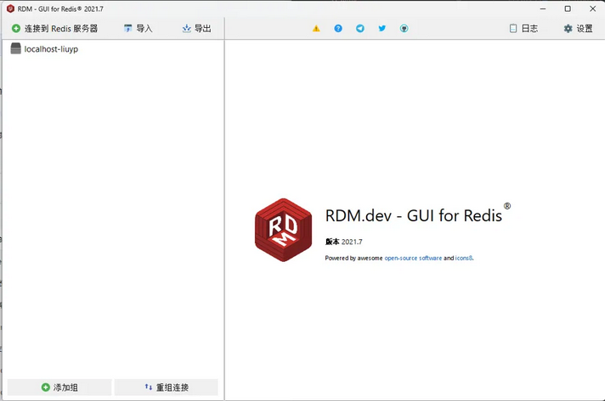Open the 导入 import option
Viewport: 610px width, 401px height.
pyautogui.click(x=138, y=28)
